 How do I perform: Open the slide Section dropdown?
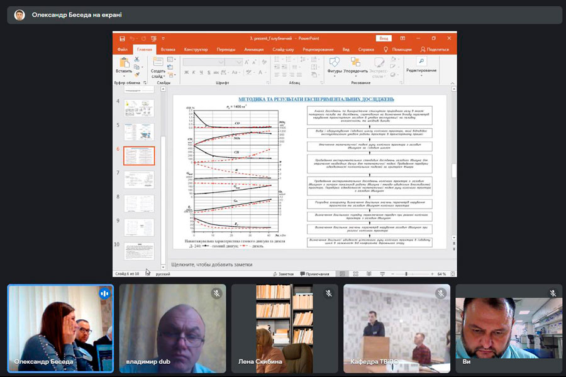coord(172,75)
